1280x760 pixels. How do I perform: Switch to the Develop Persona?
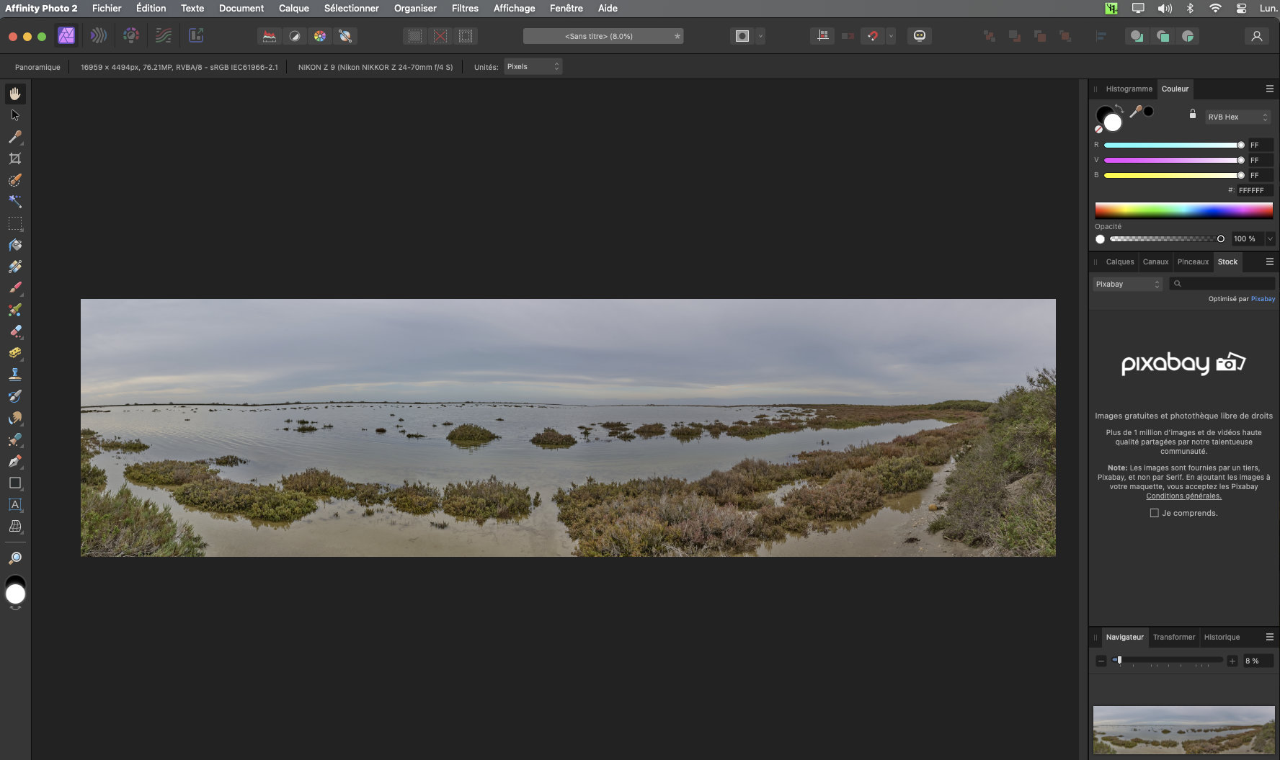tap(131, 35)
